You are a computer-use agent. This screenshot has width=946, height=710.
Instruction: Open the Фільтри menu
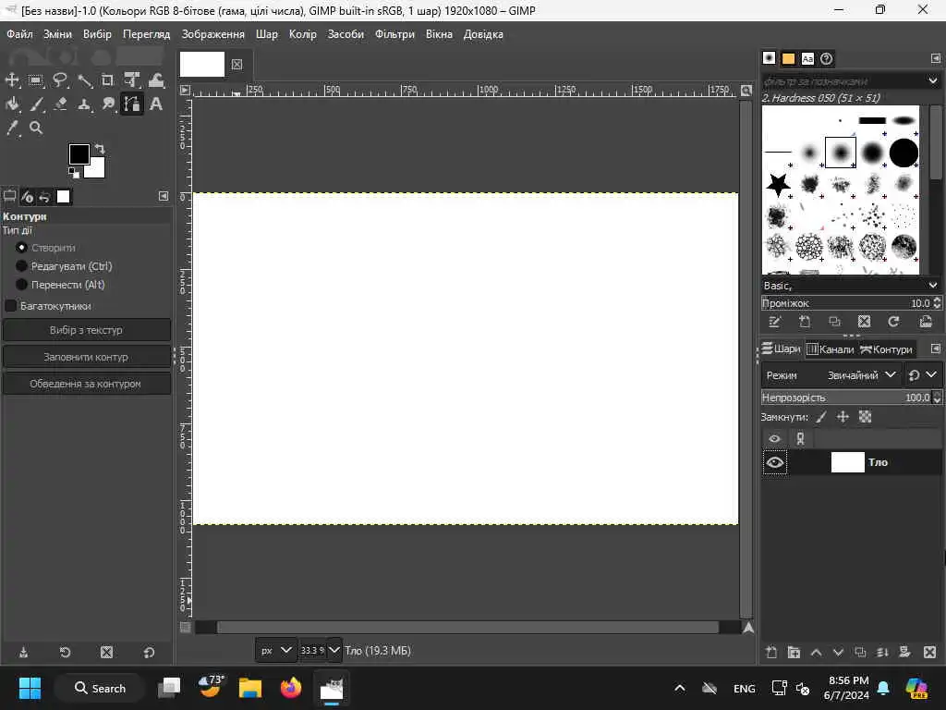(394, 34)
